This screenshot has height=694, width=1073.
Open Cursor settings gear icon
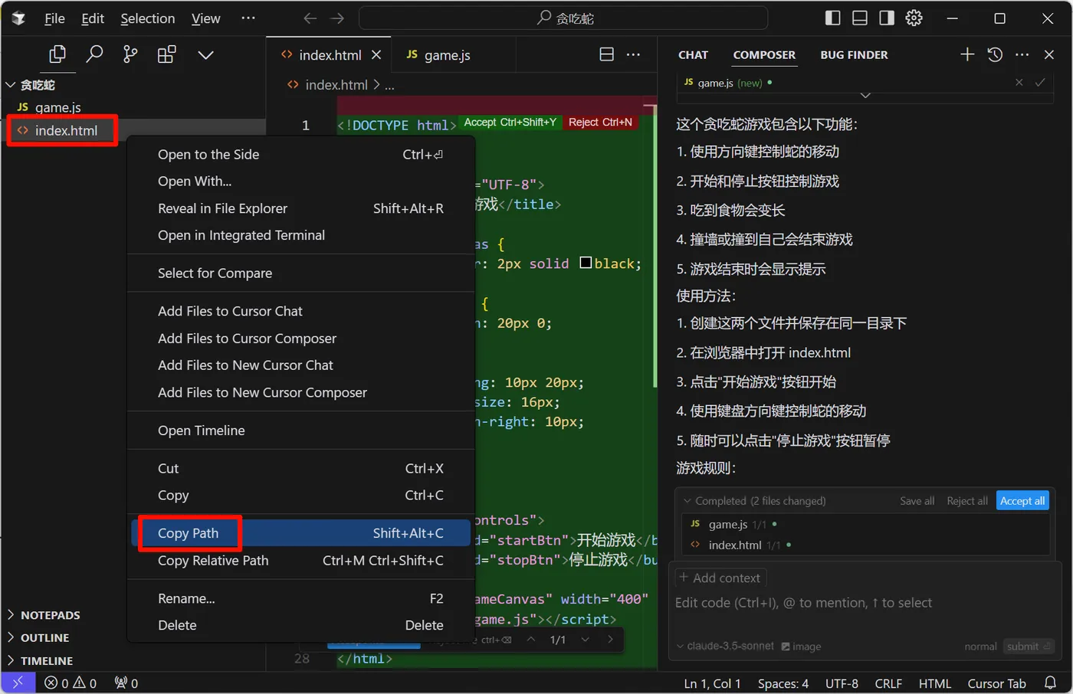tap(914, 18)
